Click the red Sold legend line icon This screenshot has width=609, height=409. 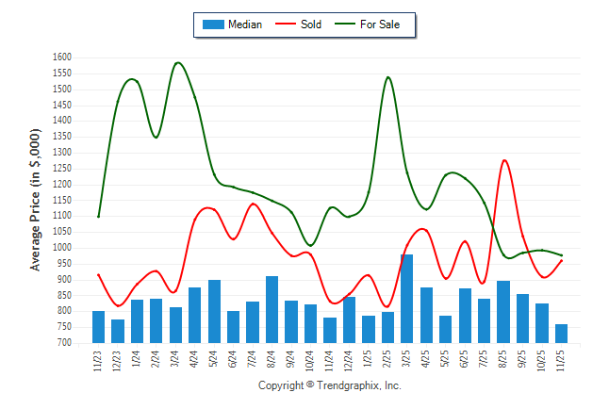coord(285,25)
